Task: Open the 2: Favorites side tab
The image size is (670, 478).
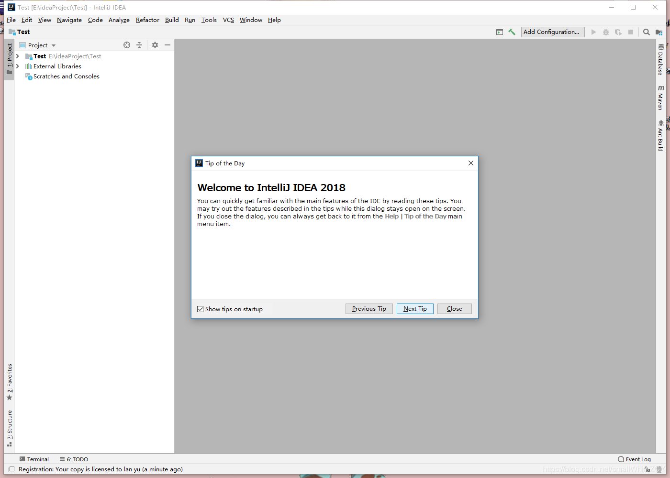Action: click(9, 382)
